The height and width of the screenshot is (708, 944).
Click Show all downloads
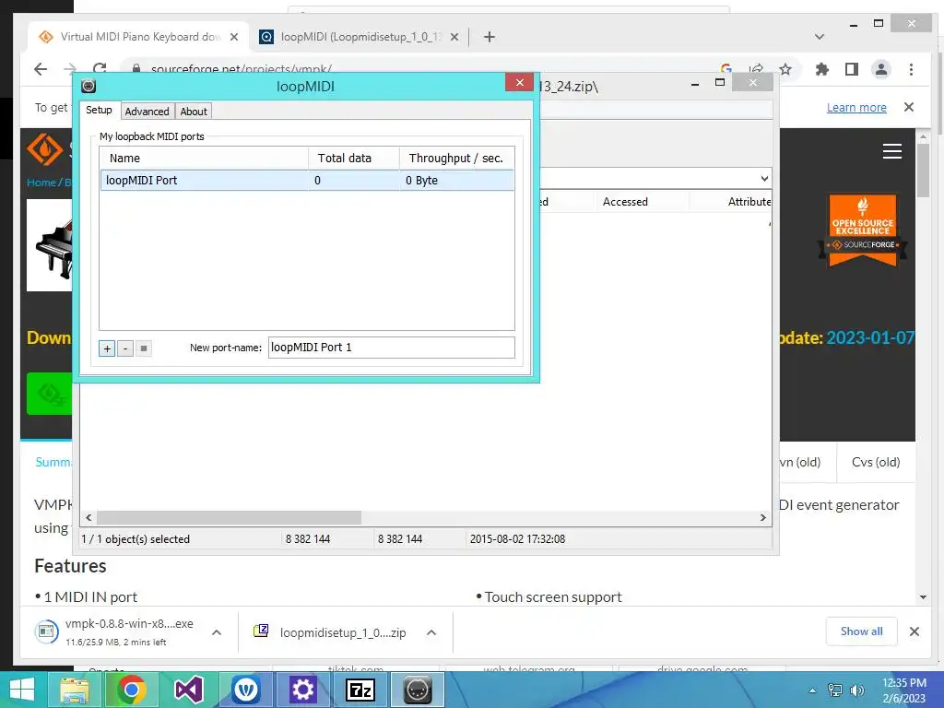(862, 631)
